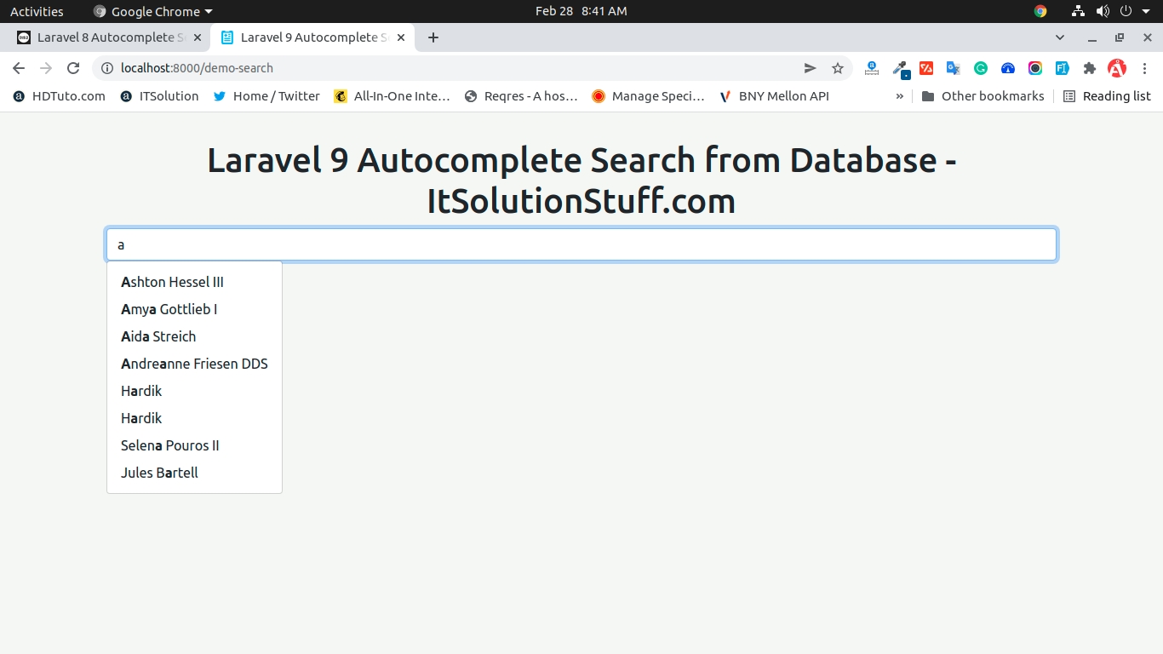Switch to the Laravel 8 Autocomplete tab
Image resolution: width=1163 pixels, height=654 pixels.
coord(102,37)
